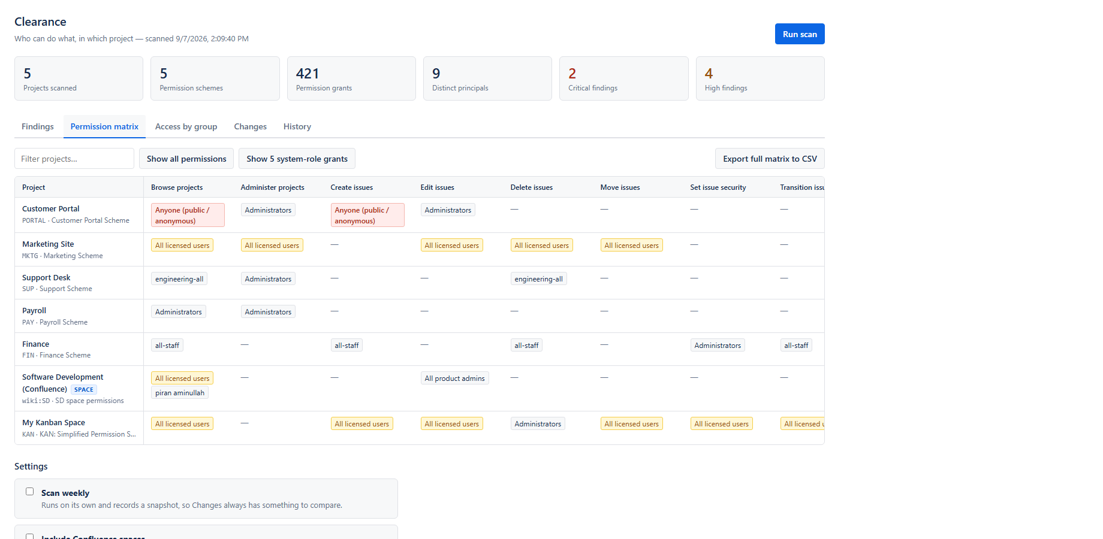Click Marketing Site All licensed users under Move issues
This screenshot has height=539, width=1103.
(x=631, y=246)
